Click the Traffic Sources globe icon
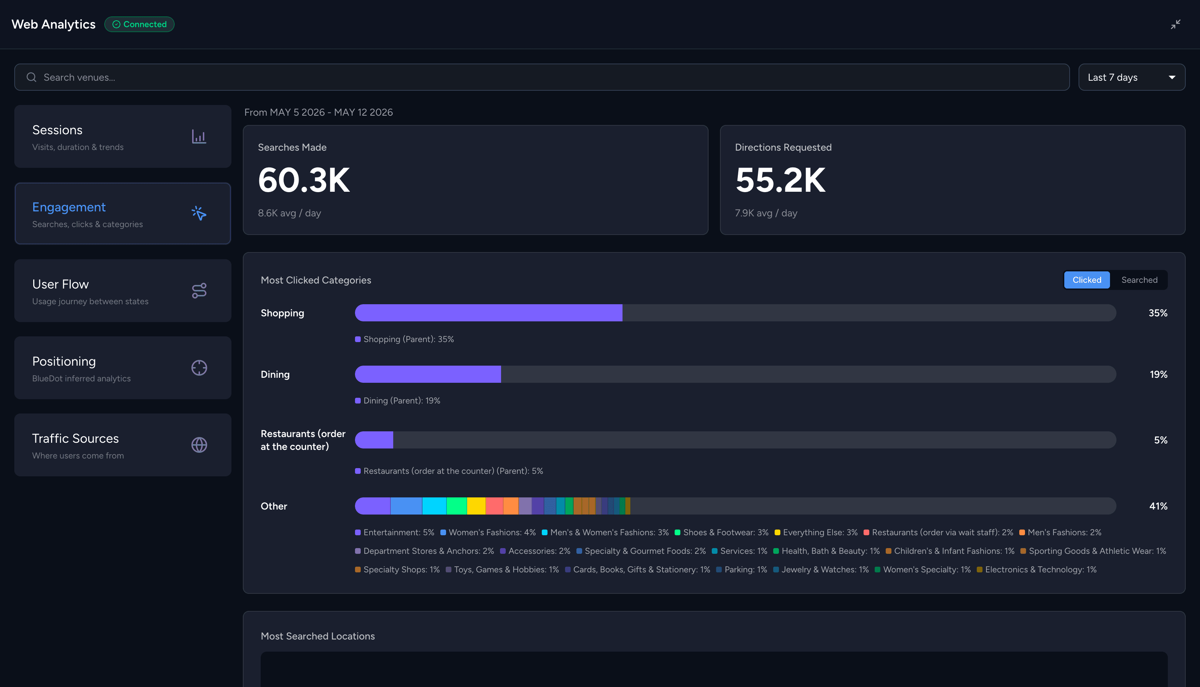1200x687 pixels. point(199,445)
